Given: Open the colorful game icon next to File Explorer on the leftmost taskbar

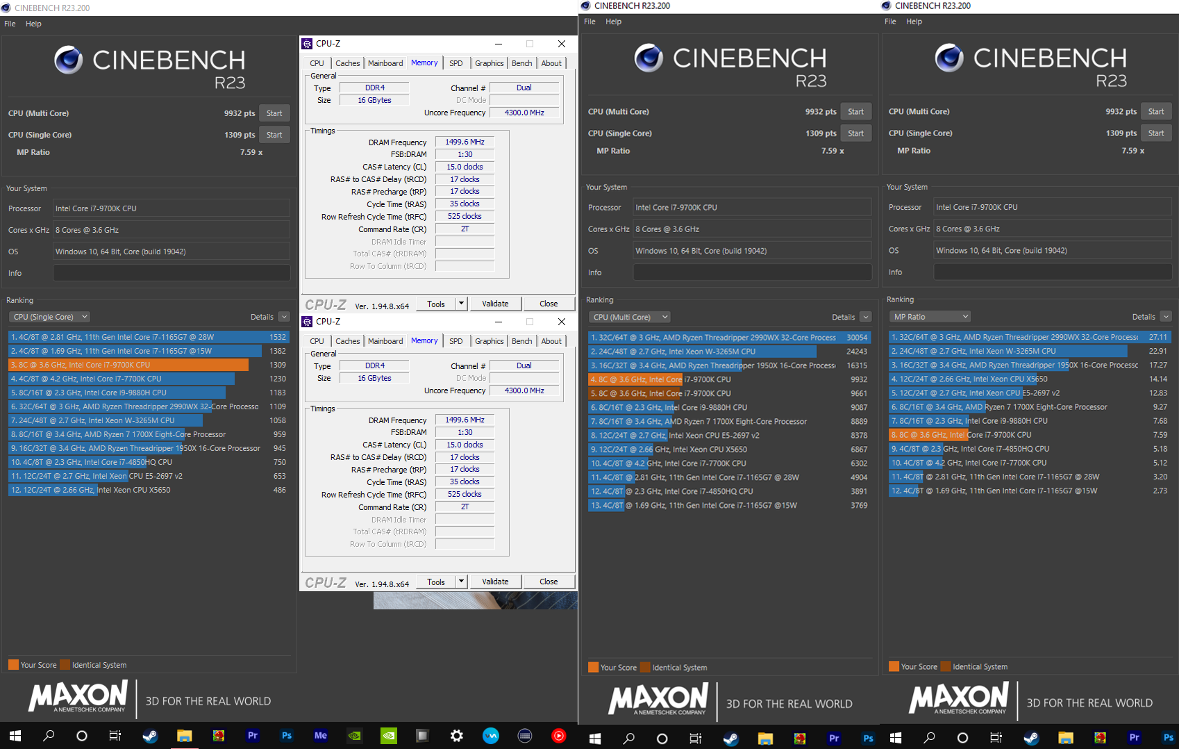Looking at the screenshot, I should [x=218, y=736].
